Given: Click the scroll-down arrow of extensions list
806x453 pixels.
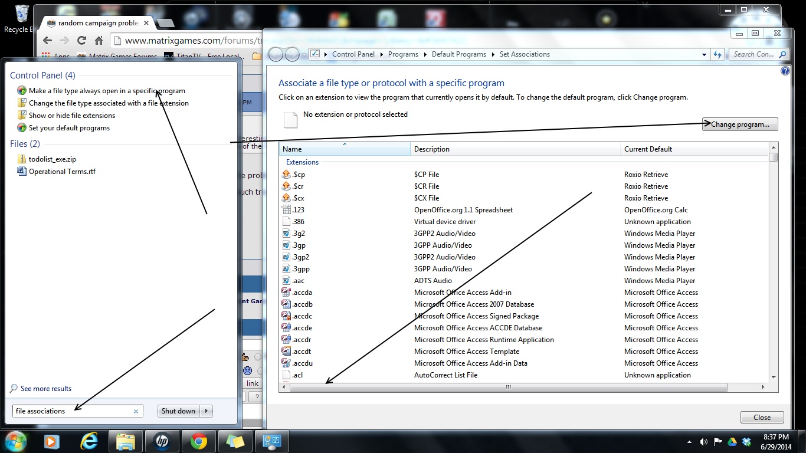Looking at the screenshot, I should pos(774,377).
